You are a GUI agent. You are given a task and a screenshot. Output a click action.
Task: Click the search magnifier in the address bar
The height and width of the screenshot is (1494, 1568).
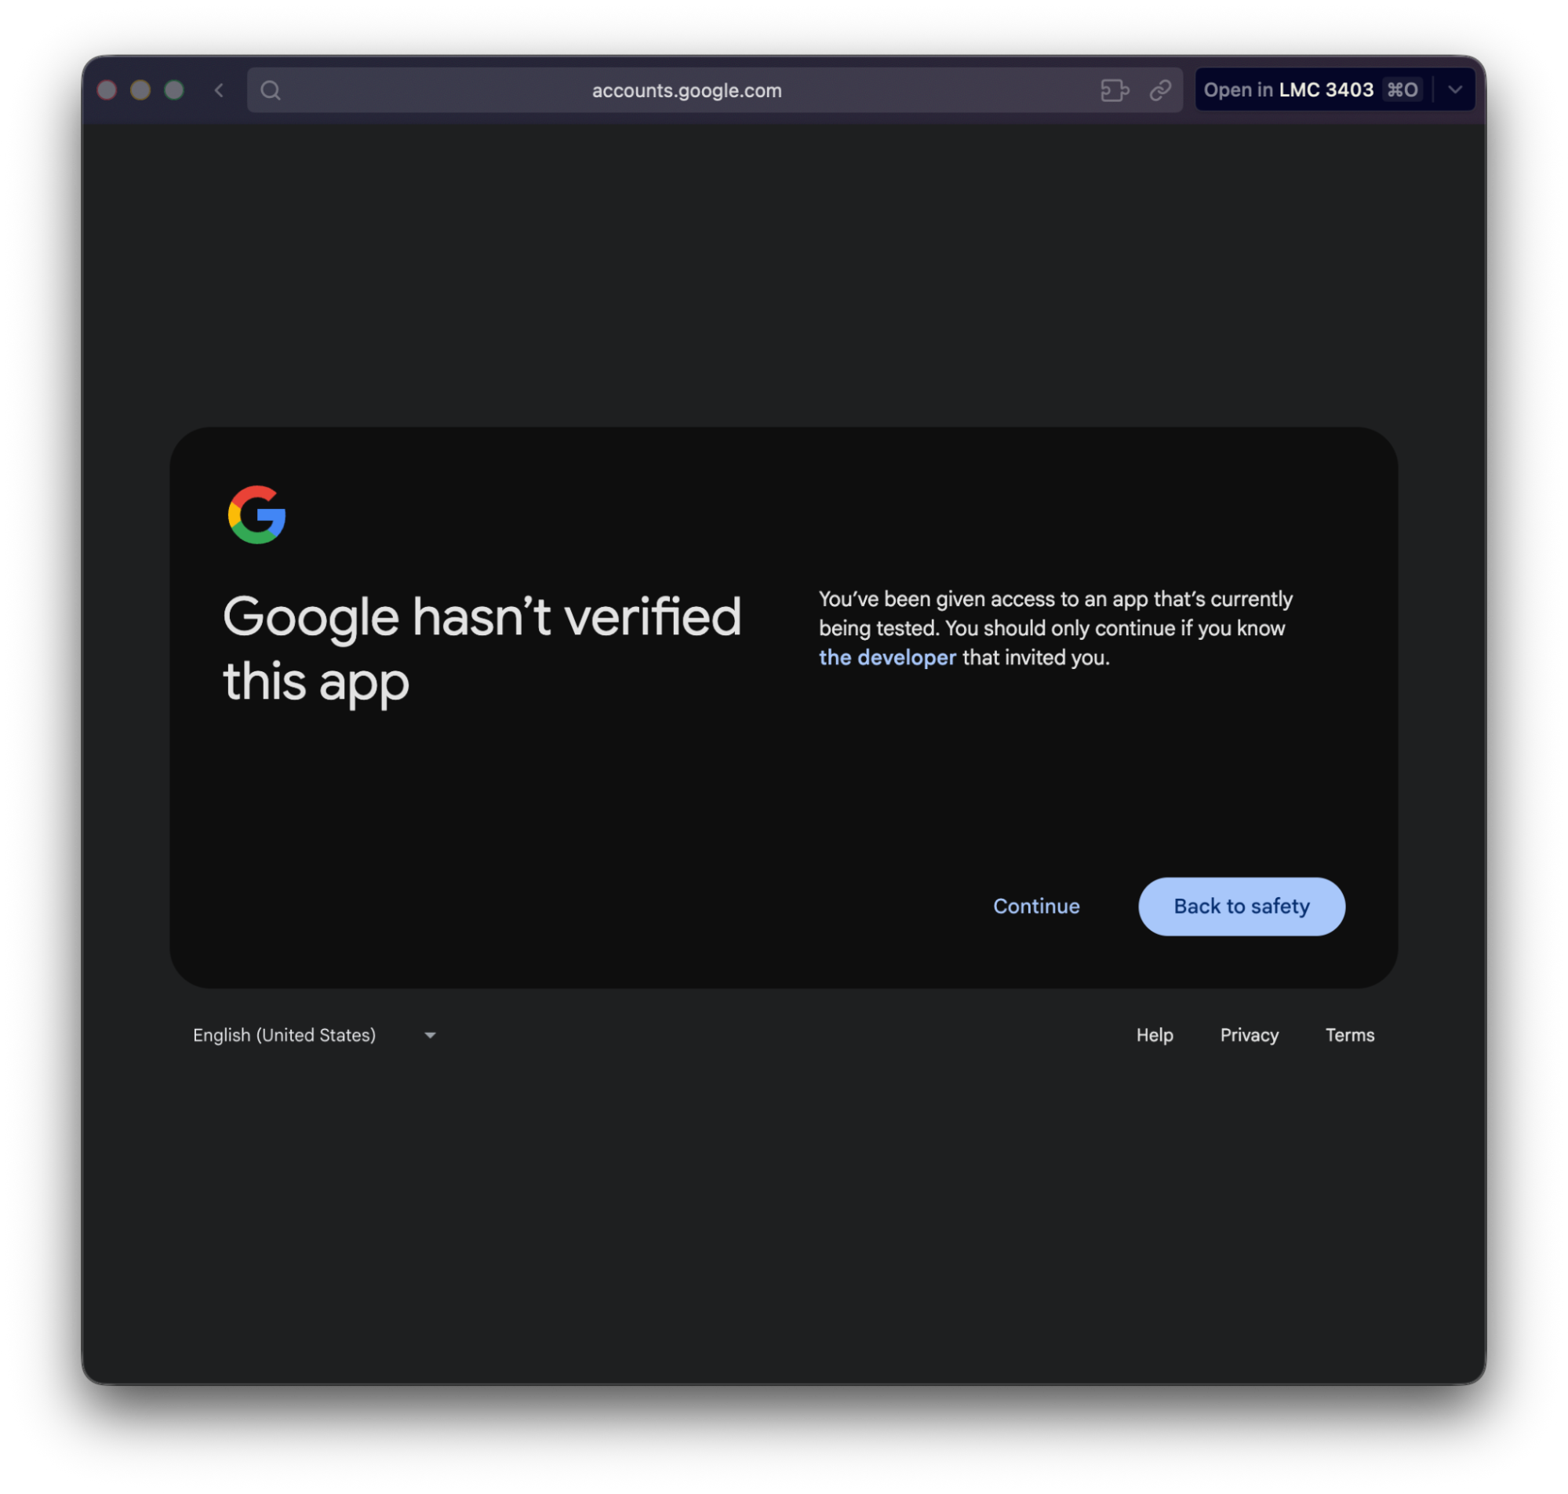click(270, 90)
